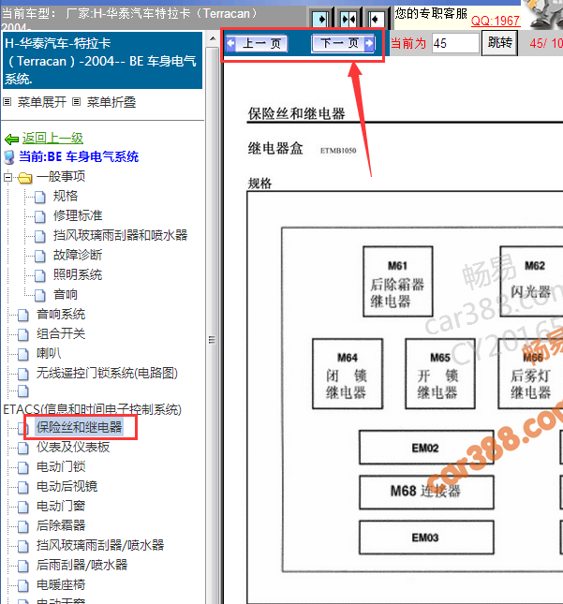This screenshot has height=604, width=563.
Task: Click the M68 连接器 box in diagram
Action: pyautogui.click(x=426, y=493)
